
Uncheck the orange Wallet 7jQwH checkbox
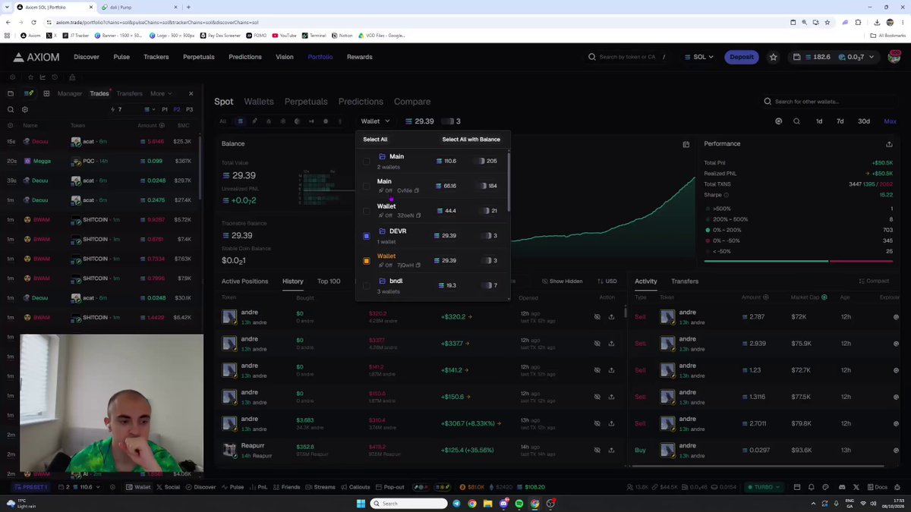(x=367, y=261)
